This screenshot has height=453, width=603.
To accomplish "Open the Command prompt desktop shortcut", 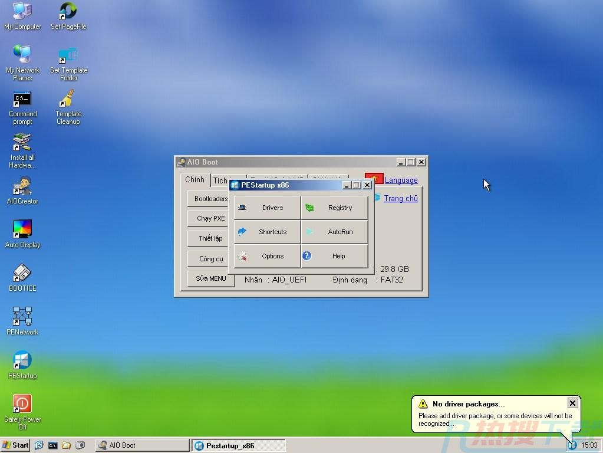I will pos(22,108).
